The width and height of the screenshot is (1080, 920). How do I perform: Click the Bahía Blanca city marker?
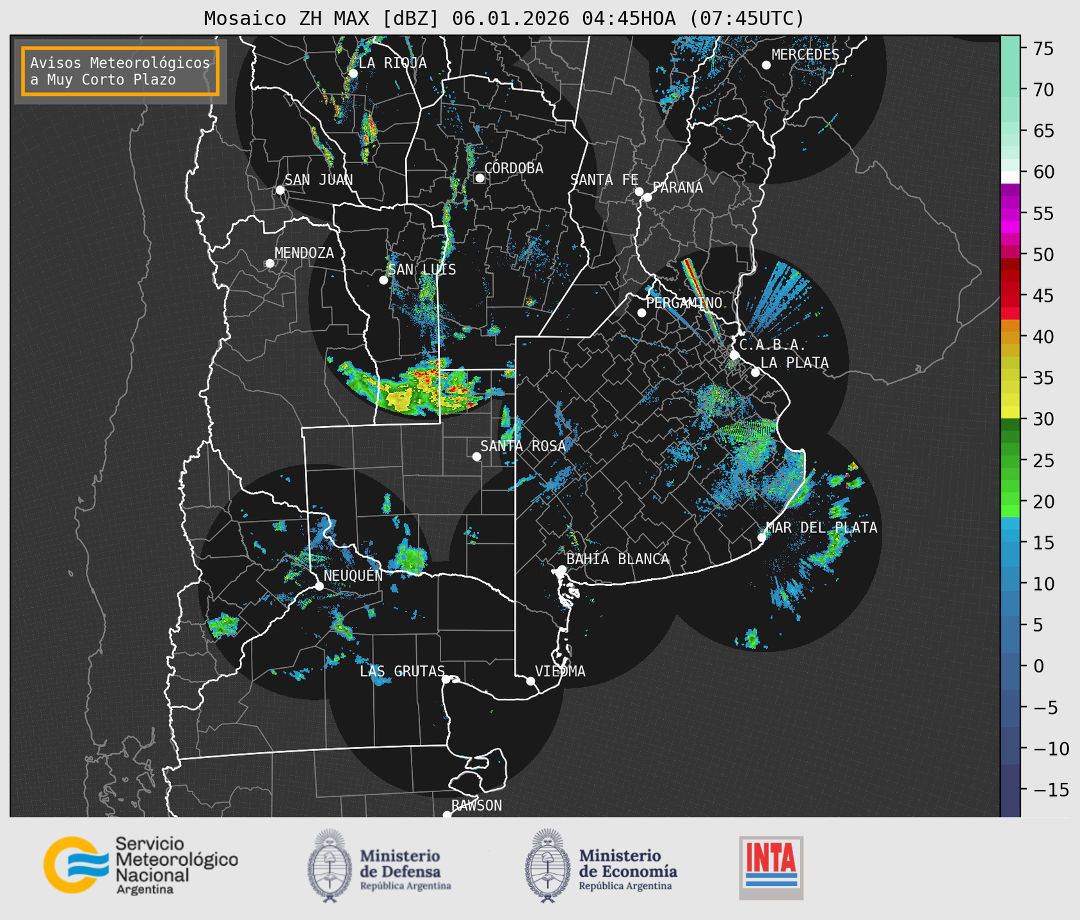click(x=561, y=569)
